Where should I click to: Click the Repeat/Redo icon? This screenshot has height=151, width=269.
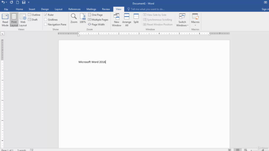(11, 3)
